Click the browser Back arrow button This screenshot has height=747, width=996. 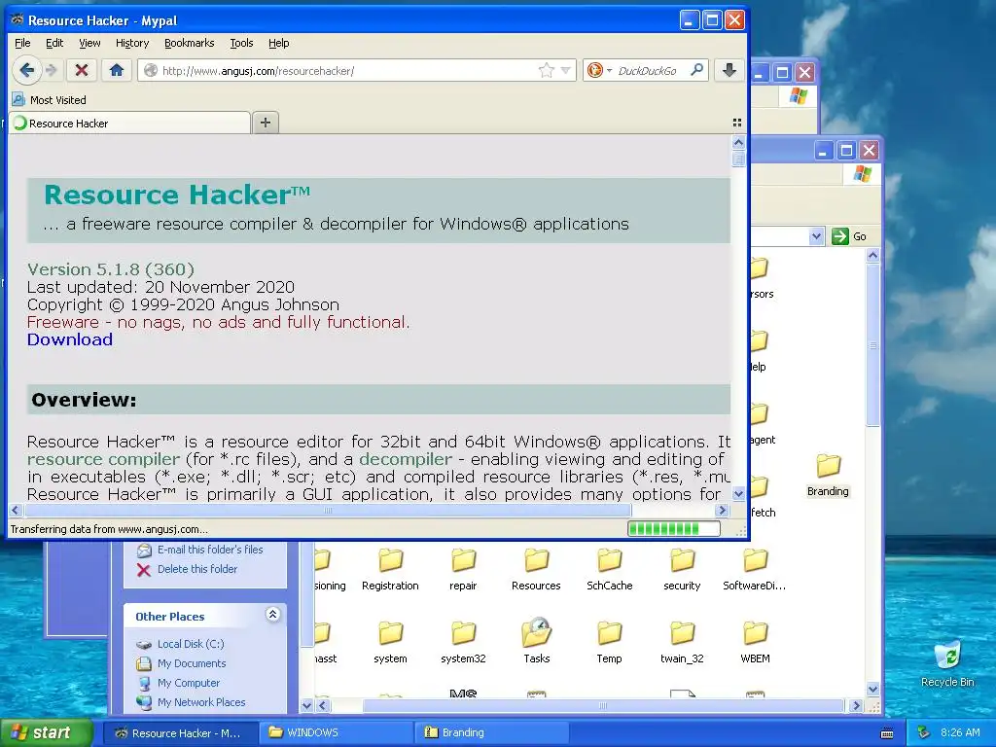(26, 70)
